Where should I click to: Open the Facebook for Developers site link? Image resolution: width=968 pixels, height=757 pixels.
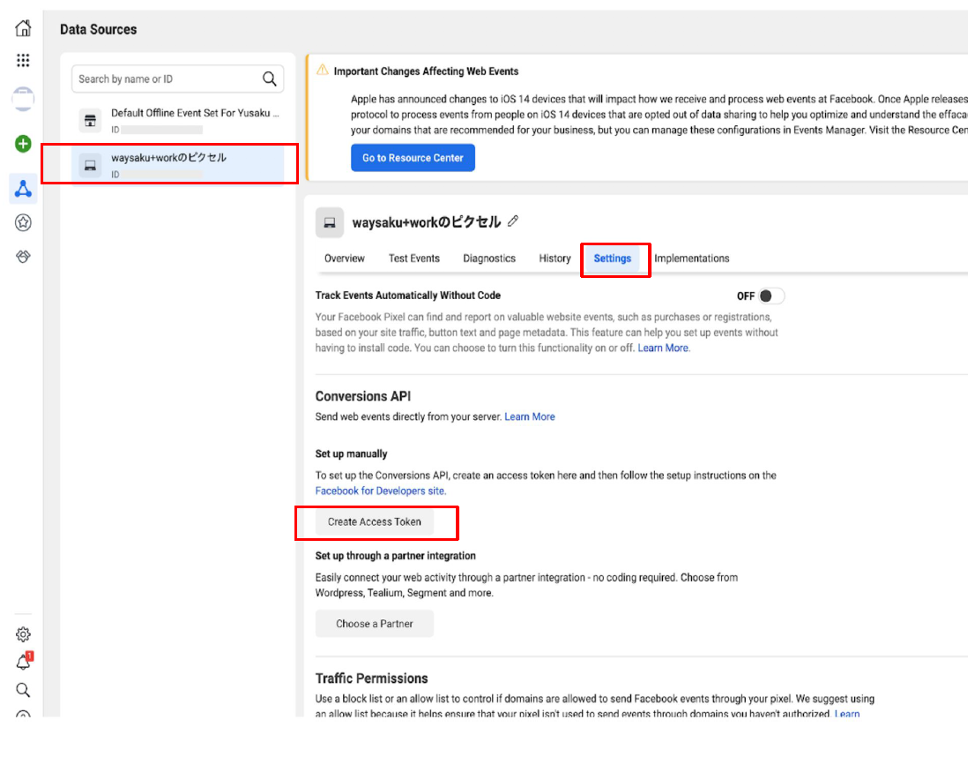pyautogui.click(x=380, y=491)
